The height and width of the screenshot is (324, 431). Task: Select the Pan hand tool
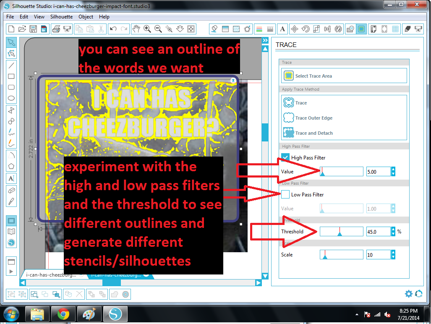point(136,29)
